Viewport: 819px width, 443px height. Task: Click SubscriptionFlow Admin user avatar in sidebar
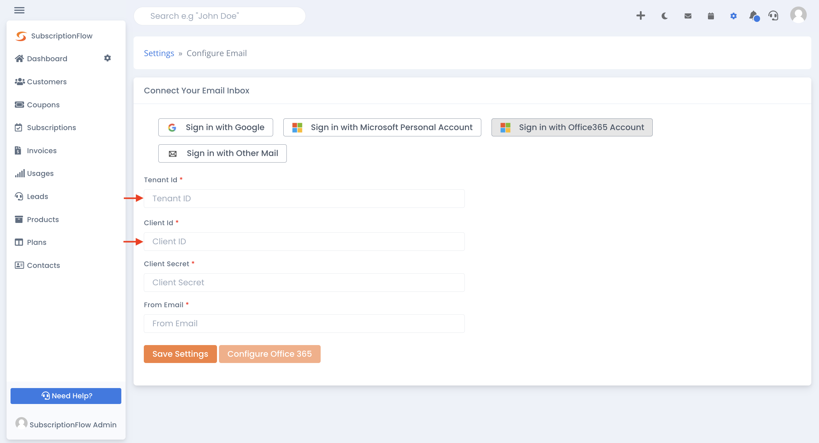tap(21, 423)
